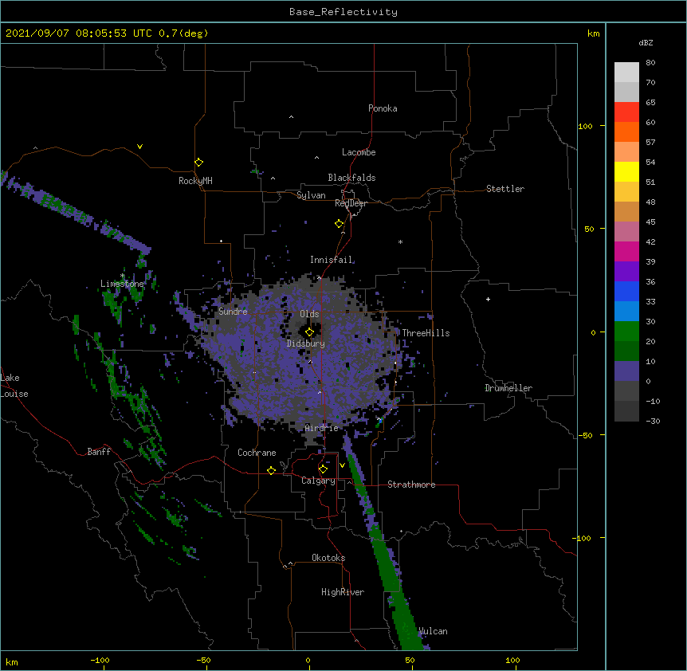Click the km unit label at top right
The height and width of the screenshot is (671, 687).
[593, 33]
